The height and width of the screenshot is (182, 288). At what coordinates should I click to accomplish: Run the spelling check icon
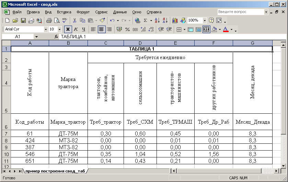point(65,20)
